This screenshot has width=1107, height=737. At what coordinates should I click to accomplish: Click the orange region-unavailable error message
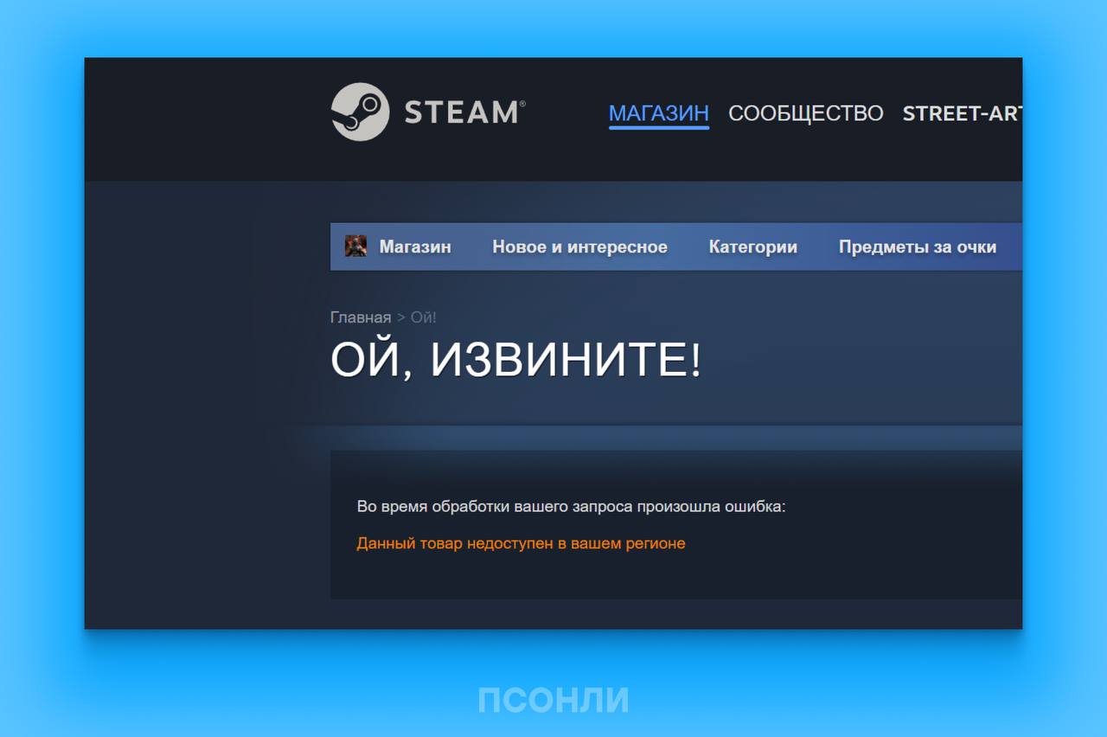click(x=521, y=544)
